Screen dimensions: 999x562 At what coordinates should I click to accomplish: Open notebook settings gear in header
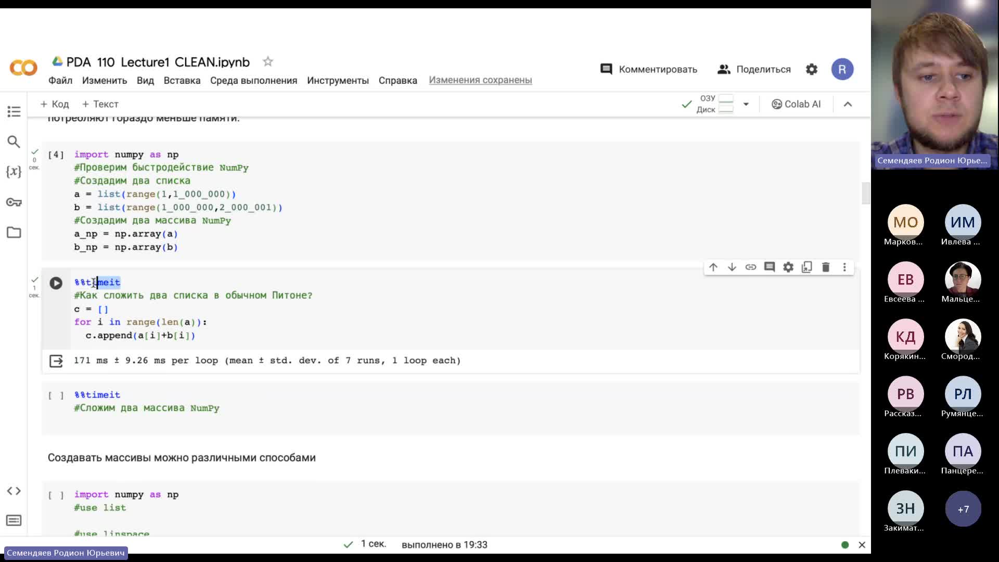pyautogui.click(x=812, y=69)
